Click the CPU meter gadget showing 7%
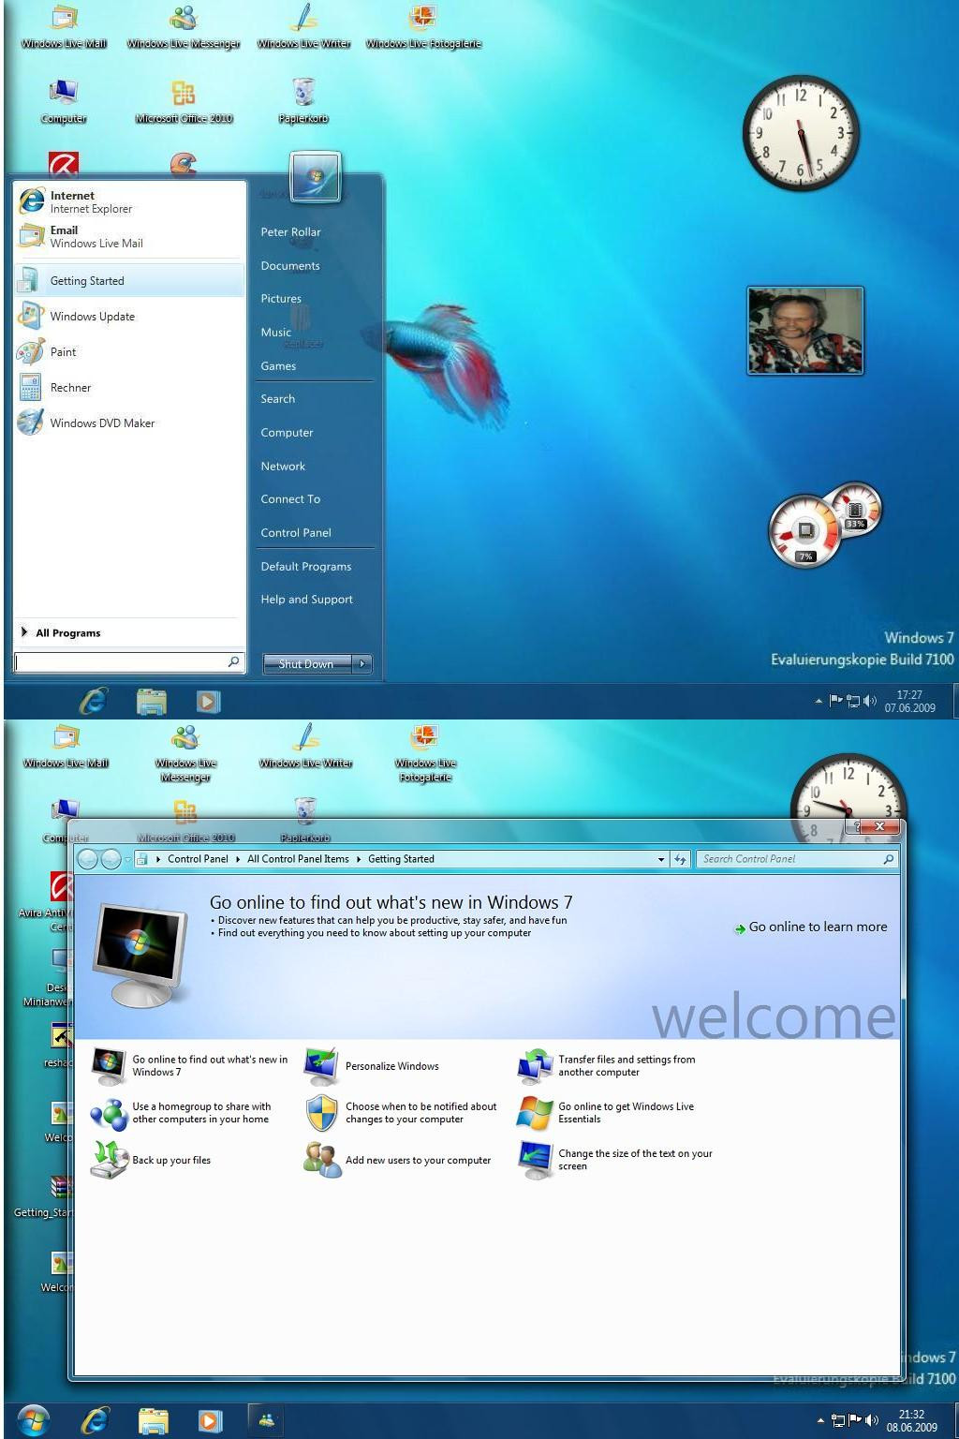Viewport: 959px width, 1439px height. click(x=804, y=531)
